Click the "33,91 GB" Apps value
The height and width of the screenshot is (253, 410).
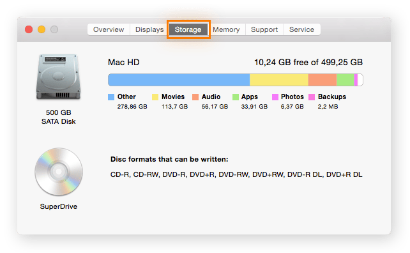click(254, 107)
